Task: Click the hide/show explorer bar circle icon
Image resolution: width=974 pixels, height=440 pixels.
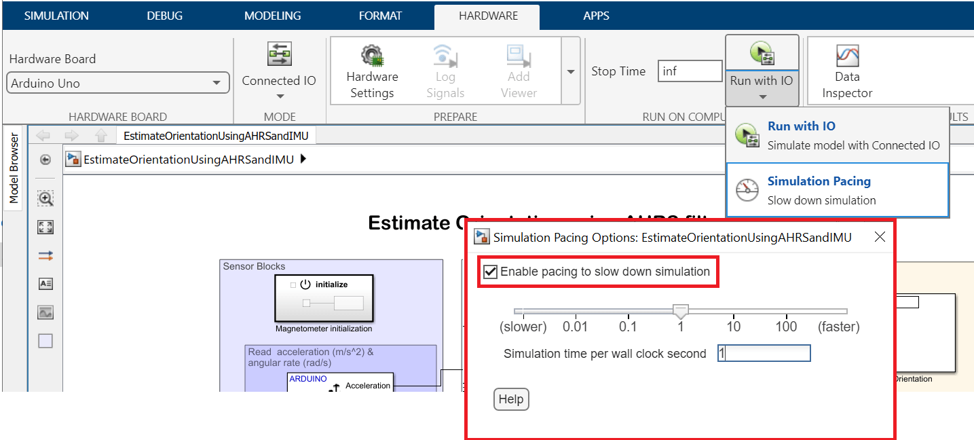Action: pos(45,160)
